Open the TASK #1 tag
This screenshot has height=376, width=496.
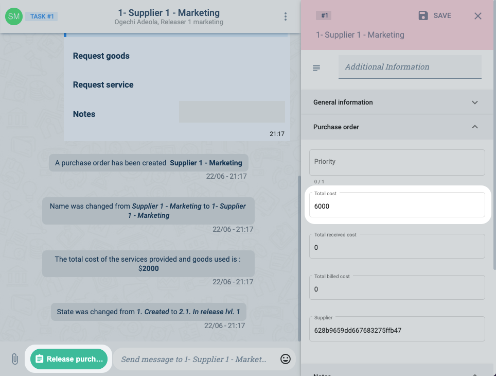coord(42,16)
